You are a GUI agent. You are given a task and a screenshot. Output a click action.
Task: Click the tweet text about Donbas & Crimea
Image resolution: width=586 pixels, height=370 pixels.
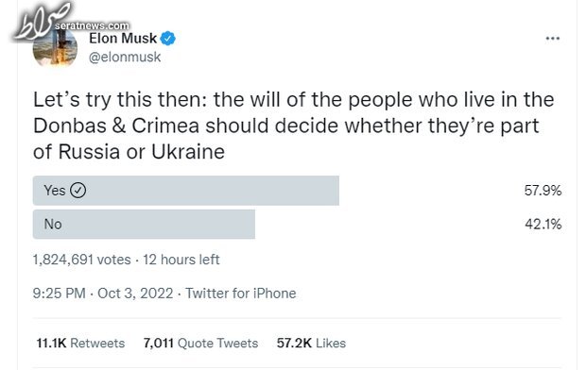[x=293, y=126]
